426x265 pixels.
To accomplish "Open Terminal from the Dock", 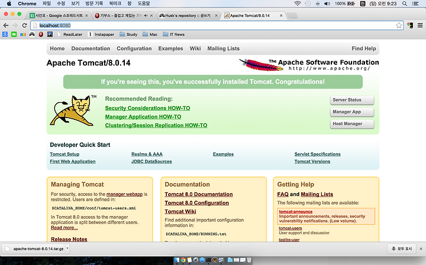I will [208, 260].
